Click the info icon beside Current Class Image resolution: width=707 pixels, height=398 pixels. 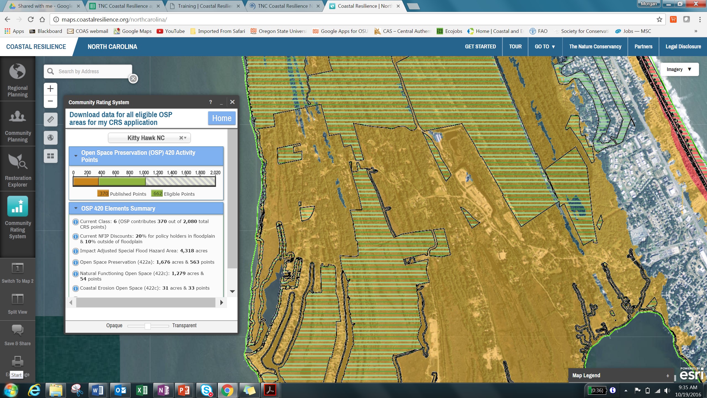click(x=75, y=222)
